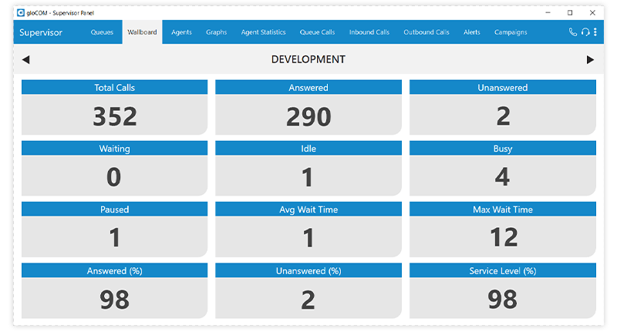The height and width of the screenshot is (335, 617).
Task: Open the Alerts tab
Action: click(x=472, y=32)
